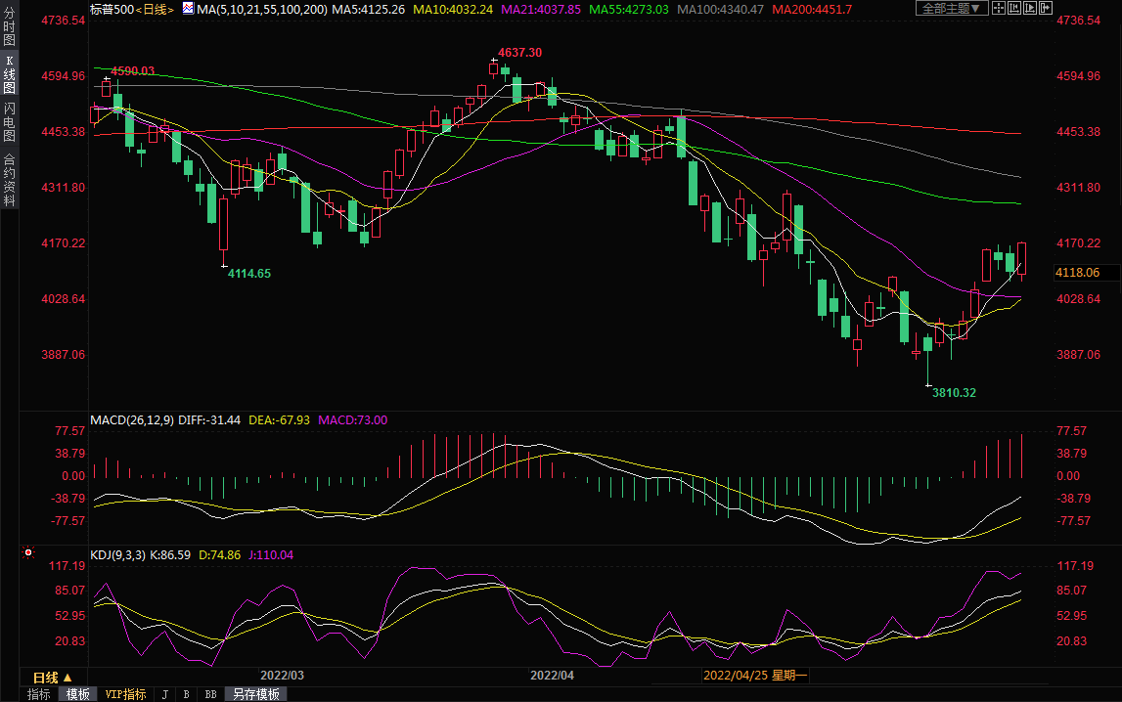The height and width of the screenshot is (702, 1122).
Task: Click the red sun icon beside KDJ panel
Action: tap(28, 553)
